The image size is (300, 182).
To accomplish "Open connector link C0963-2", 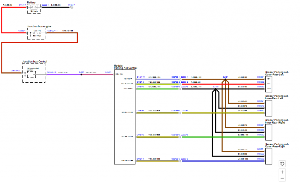I will coord(260,82).
